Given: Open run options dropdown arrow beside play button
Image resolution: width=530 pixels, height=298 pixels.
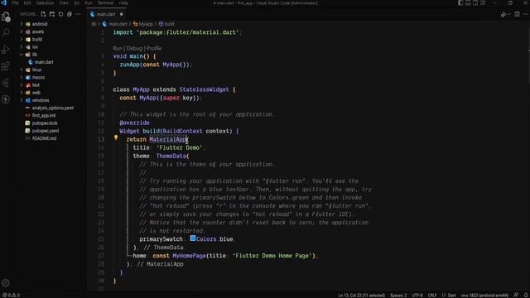Looking at the screenshot, I should (x=509, y=15).
